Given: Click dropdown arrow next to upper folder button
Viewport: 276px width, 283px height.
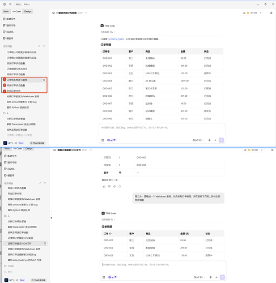Looking at the screenshot, I should point(261,13).
